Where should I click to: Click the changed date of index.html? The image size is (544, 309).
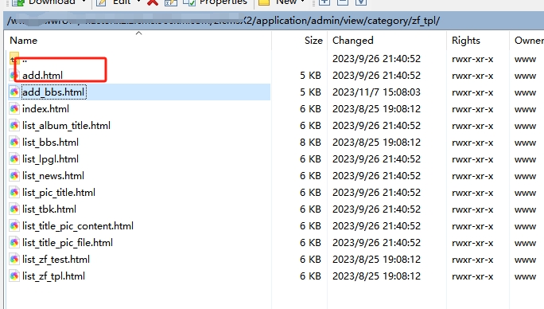(x=376, y=109)
